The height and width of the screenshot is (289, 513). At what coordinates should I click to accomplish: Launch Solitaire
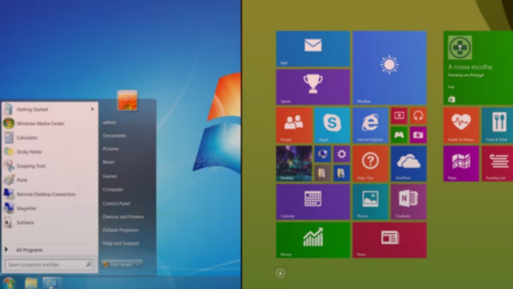[x=49, y=223]
